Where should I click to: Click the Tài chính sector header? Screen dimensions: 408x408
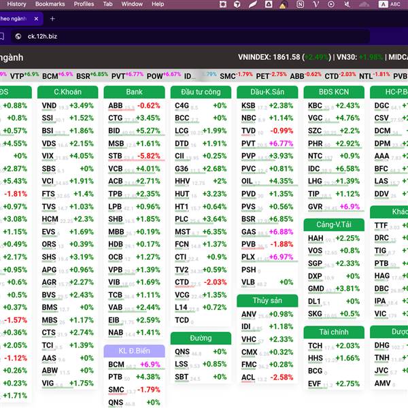click(x=334, y=332)
